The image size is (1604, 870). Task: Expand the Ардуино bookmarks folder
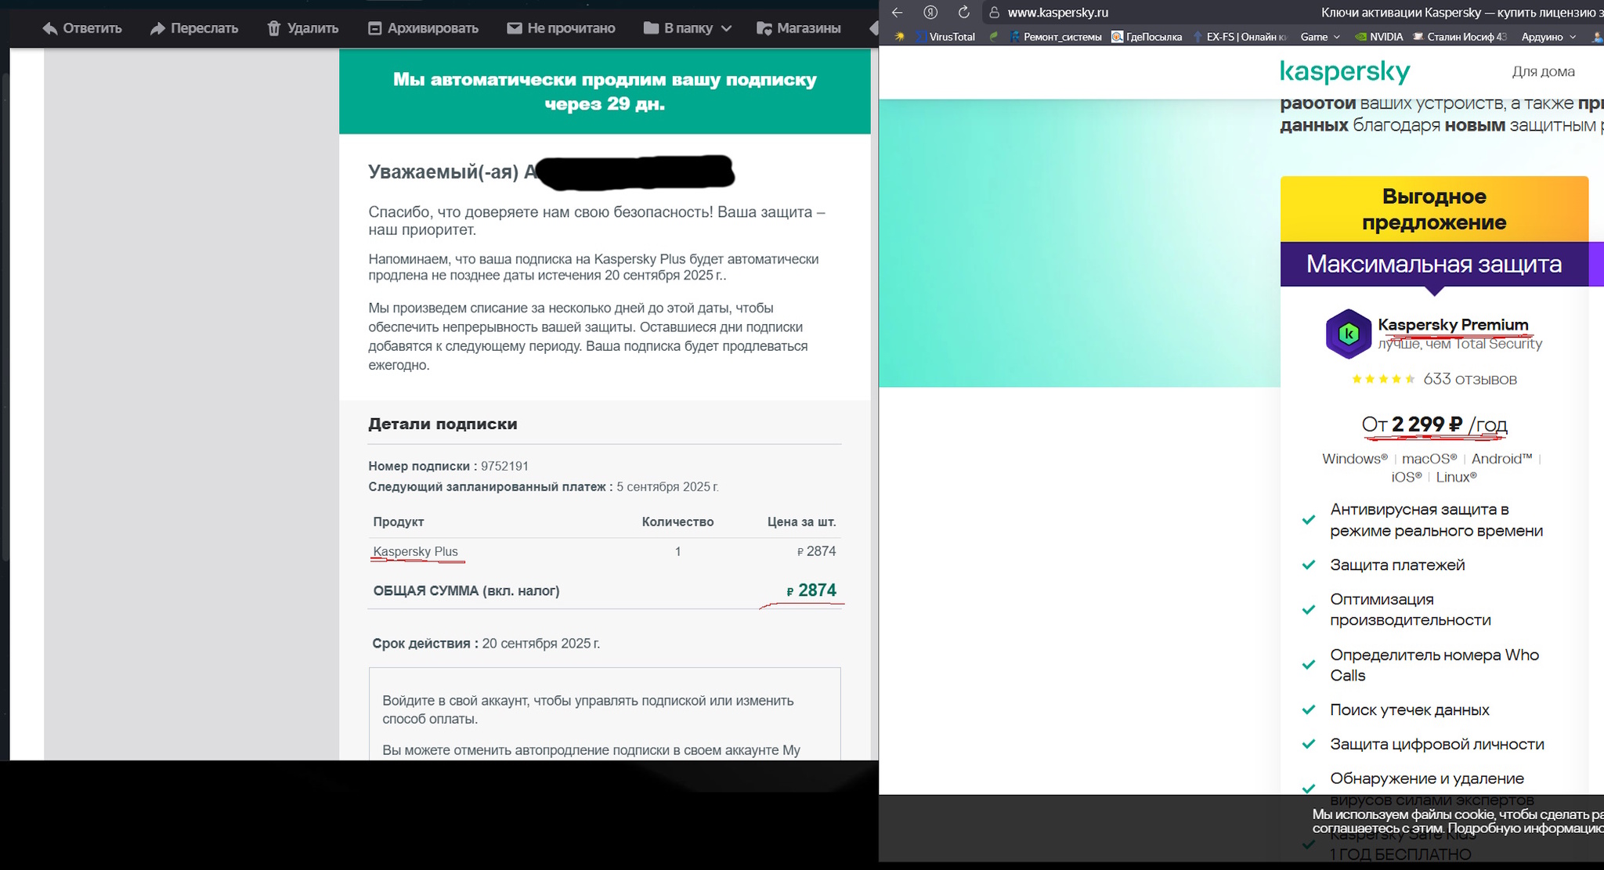coord(1548,37)
